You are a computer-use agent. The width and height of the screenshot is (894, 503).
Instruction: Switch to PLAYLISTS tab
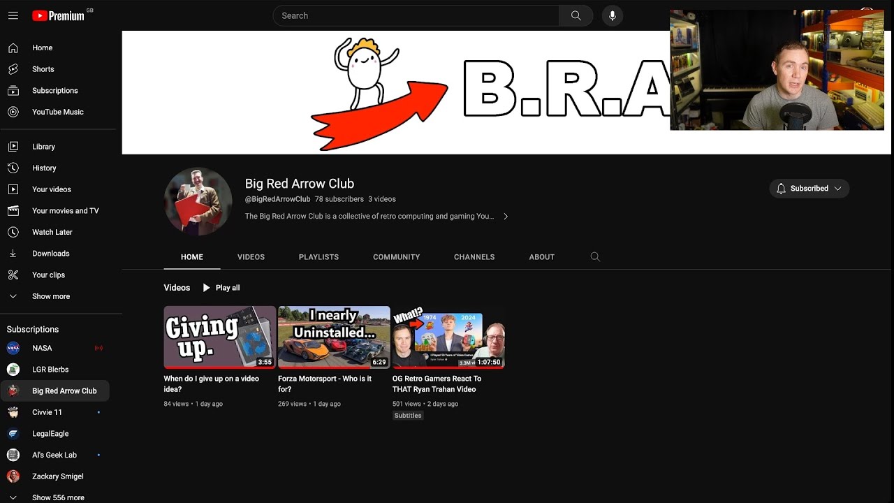click(x=318, y=257)
